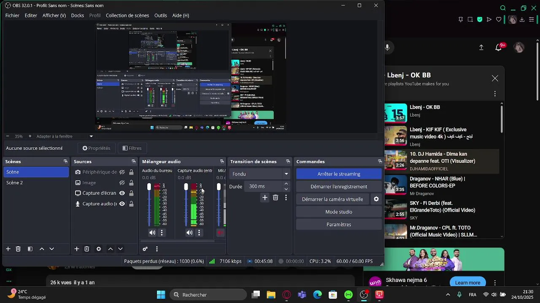
Task: Hide the Capture d'écran source
Action: pyautogui.click(x=122, y=193)
